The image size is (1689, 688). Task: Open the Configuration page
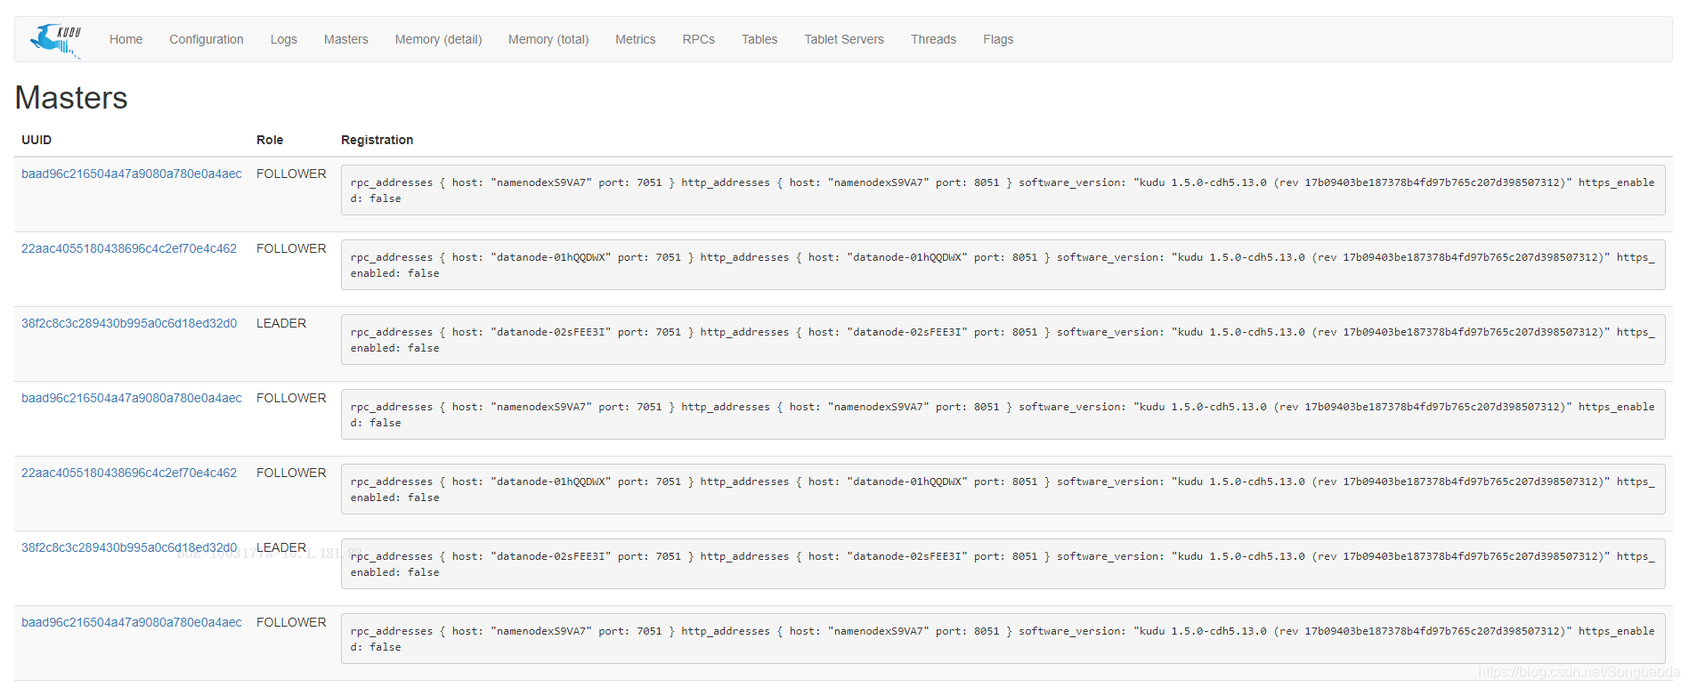pos(206,39)
